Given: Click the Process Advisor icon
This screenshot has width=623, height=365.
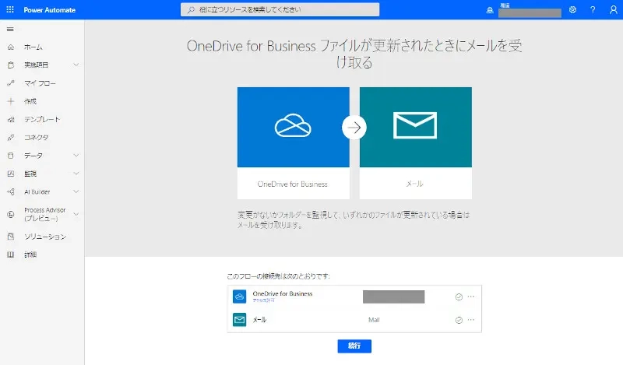Looking at the screenshot, I should (11, 214).
